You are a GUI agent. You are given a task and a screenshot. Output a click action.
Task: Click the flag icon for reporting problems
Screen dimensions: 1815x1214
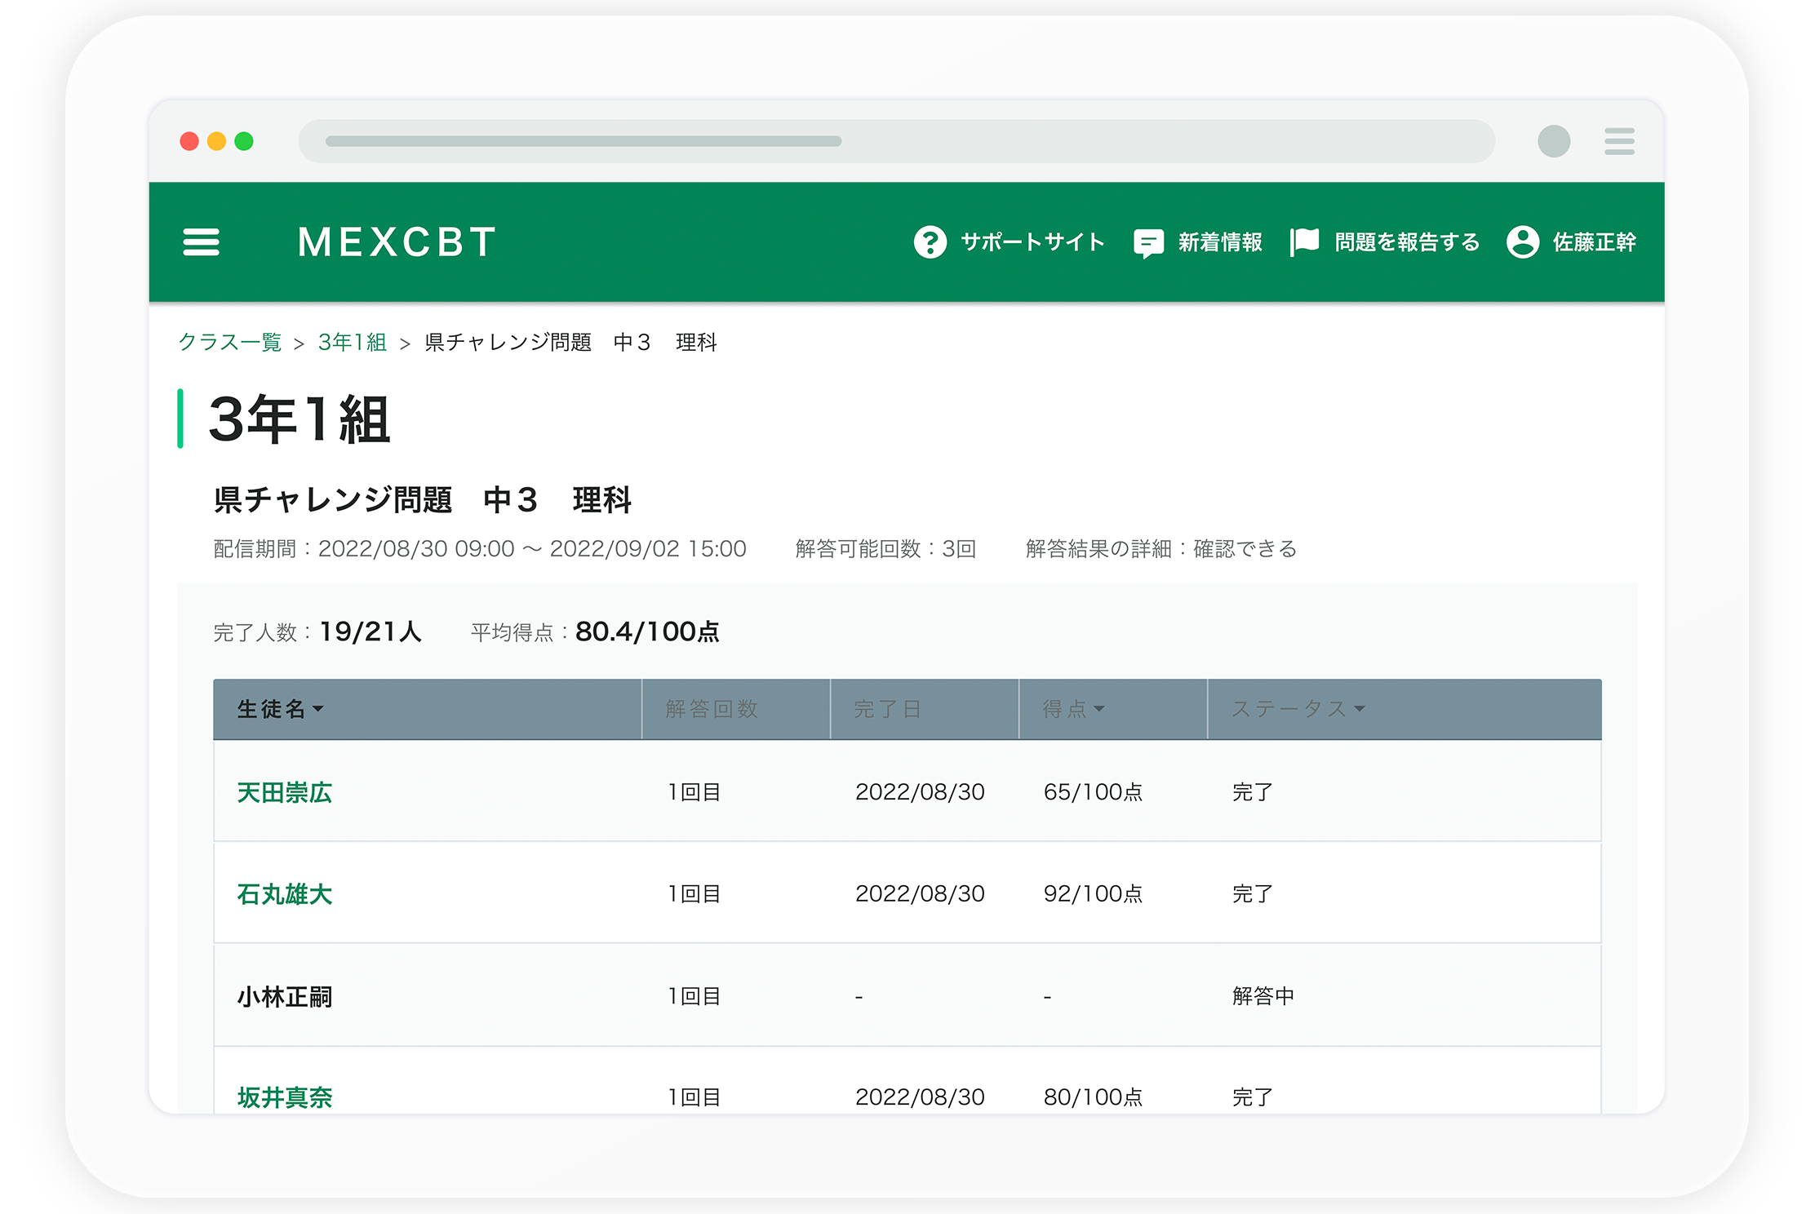(x=1303, y=239)
